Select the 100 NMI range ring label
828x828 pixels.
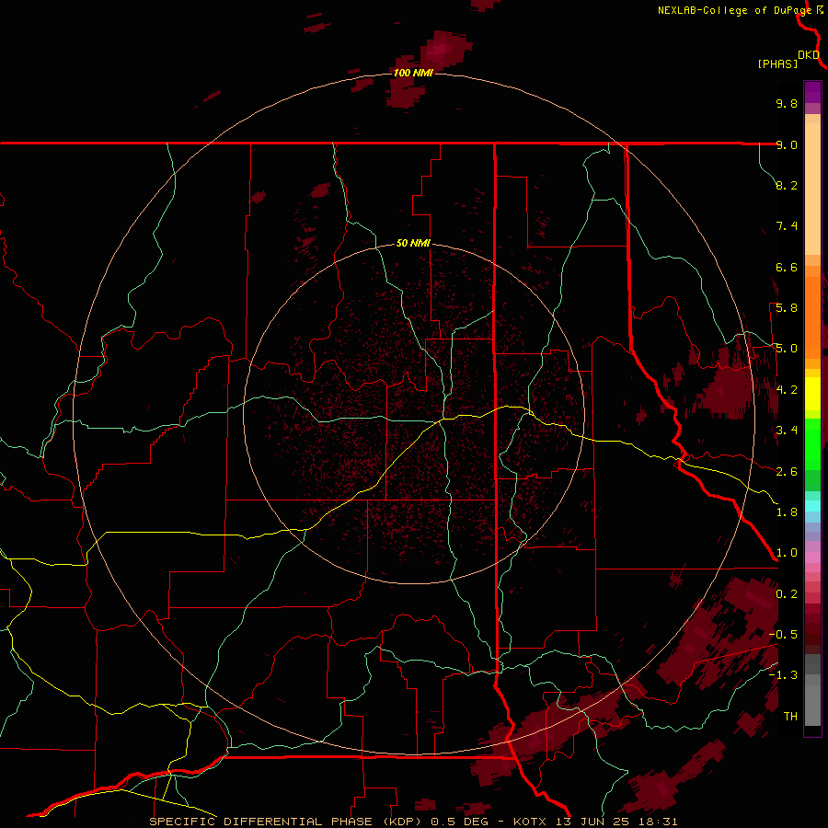pyautogui.click(x=413, y=73)
